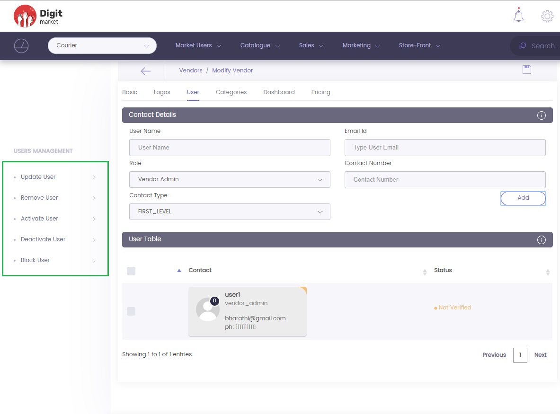Click the Contact Details info icon

tap(542, 115)
